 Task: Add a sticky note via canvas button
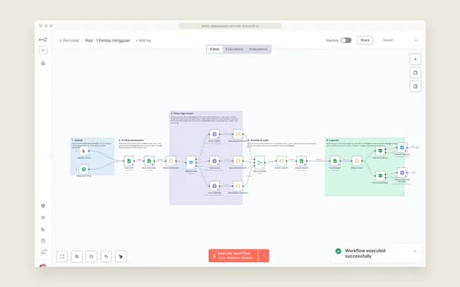(x=415, y=73)
